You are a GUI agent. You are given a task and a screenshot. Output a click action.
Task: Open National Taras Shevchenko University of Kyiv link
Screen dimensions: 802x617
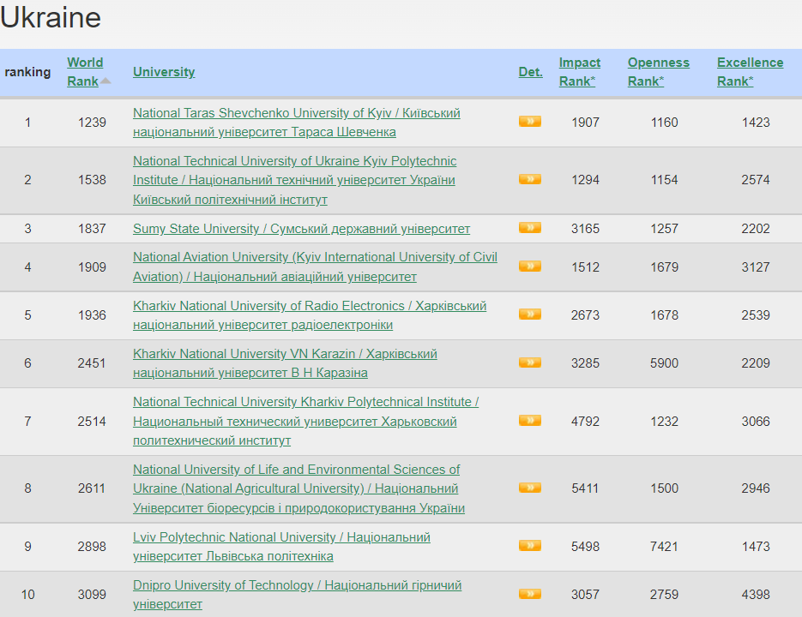(297, 123)
